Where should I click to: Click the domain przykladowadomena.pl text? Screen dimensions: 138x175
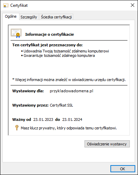click(x=72, y=91)
